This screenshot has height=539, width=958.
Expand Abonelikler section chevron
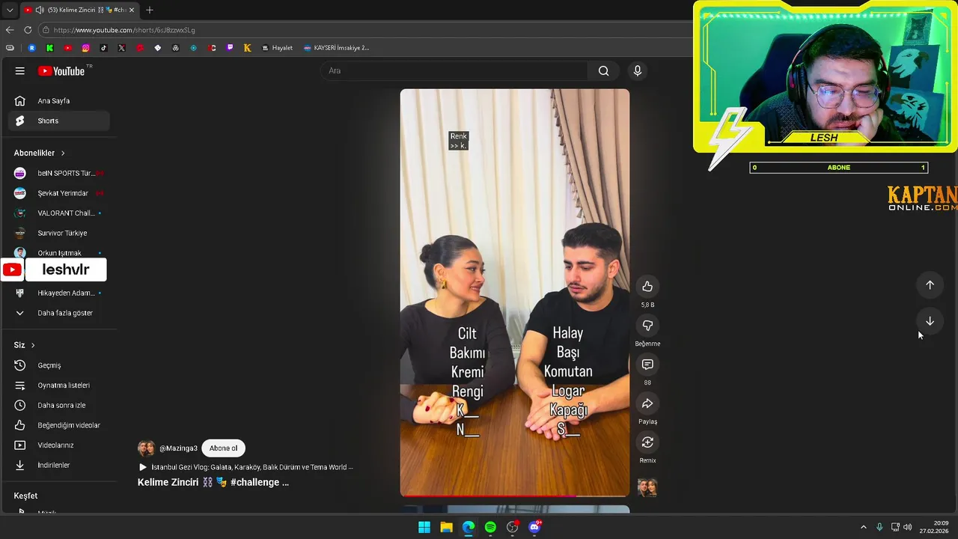click(x=63, y=153)
